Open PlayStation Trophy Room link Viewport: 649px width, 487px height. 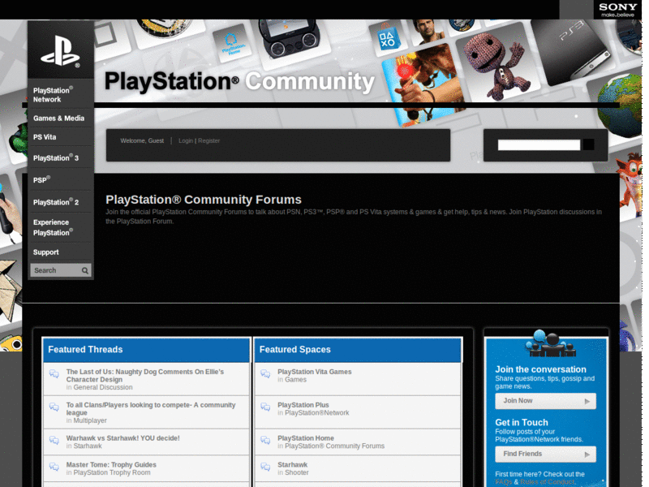[112, 472]
